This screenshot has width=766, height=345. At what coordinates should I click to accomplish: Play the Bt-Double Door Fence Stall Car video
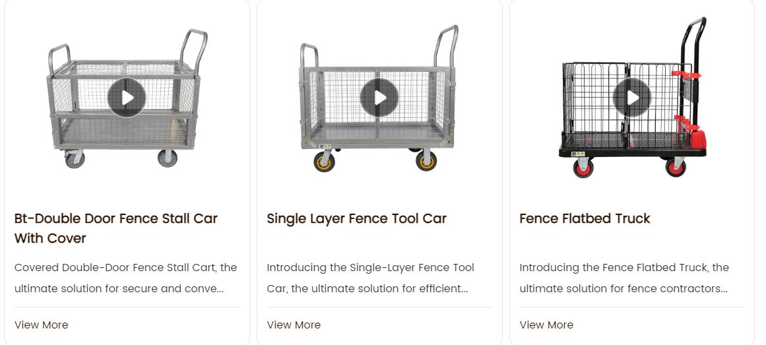(127, 98)
